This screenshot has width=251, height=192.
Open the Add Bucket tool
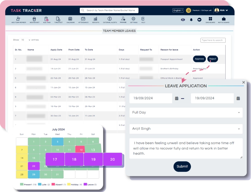coord(34,19)
